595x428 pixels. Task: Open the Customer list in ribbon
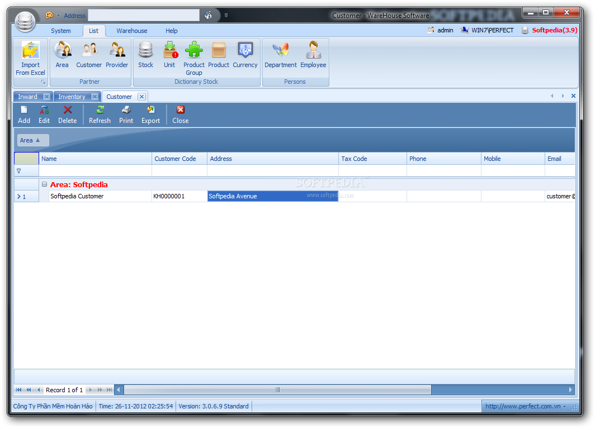pyautogui.click(x=89, y=55)
